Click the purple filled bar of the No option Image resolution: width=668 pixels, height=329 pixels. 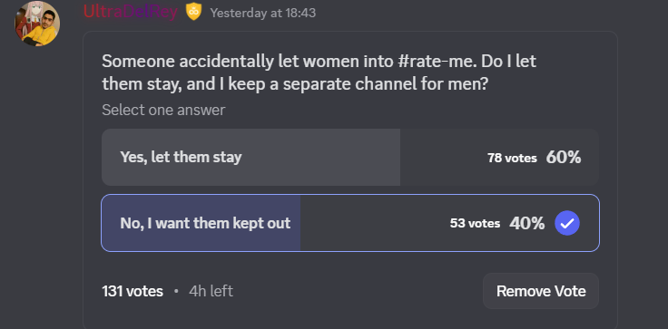pos(201,223)
